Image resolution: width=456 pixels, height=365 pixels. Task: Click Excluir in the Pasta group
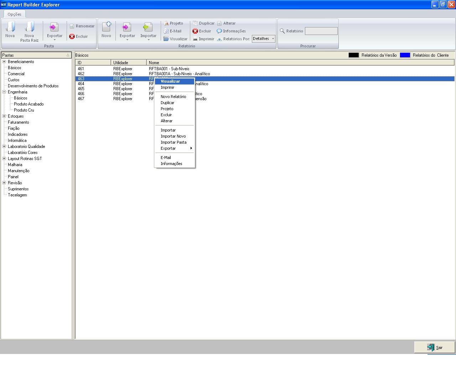point(78,36)
